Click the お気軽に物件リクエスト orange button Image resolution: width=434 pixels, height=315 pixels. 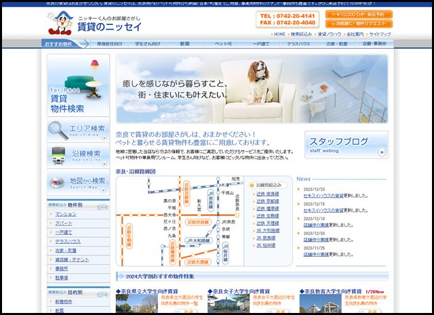(359, 24)
